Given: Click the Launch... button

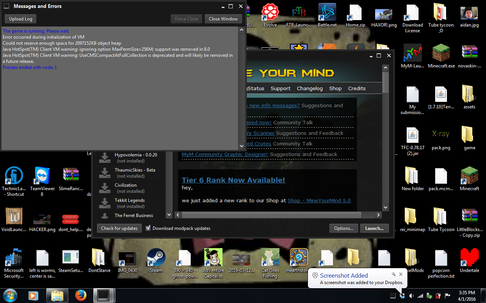Looking at the screenshot, I should (374, 228).
